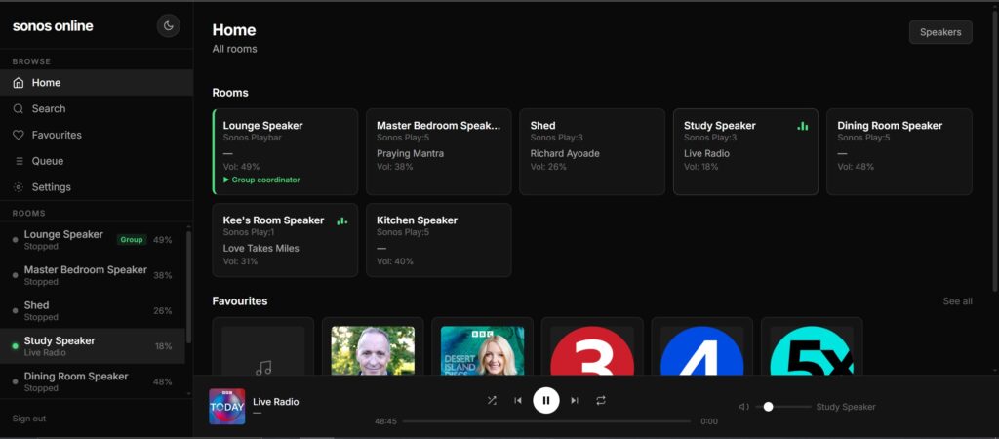Click Today programme album art

pyautogui.click(x=226, y=407)
